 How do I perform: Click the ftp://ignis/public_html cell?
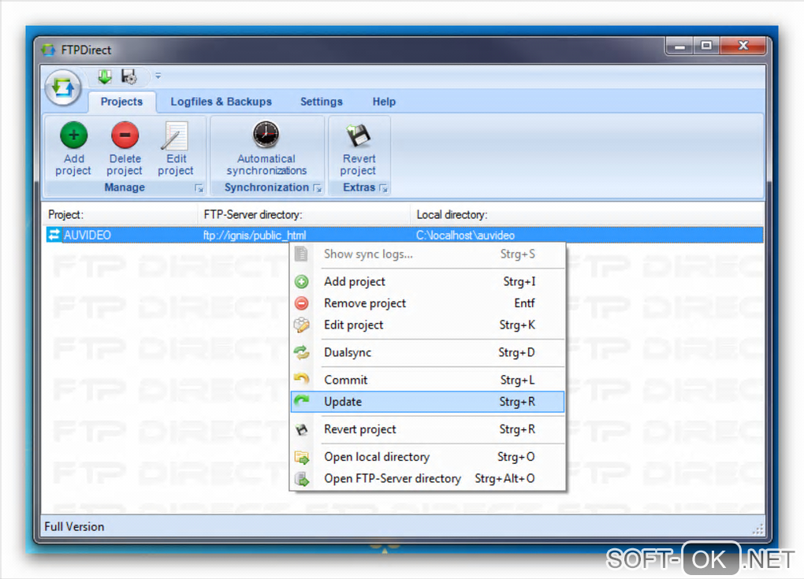pos(255,236)
